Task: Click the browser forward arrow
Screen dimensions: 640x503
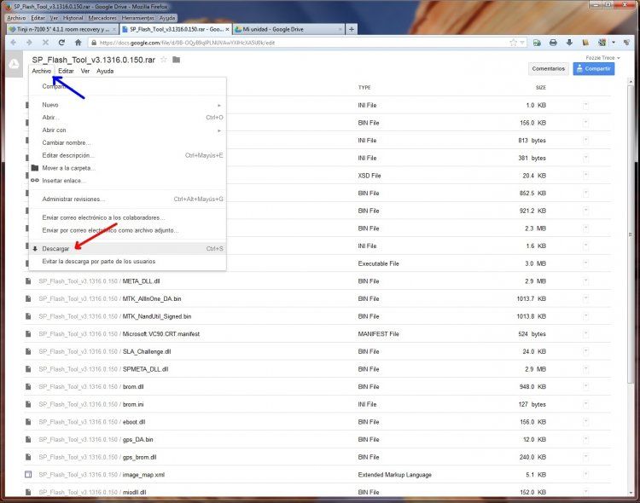Action: [x=29, y=43]
